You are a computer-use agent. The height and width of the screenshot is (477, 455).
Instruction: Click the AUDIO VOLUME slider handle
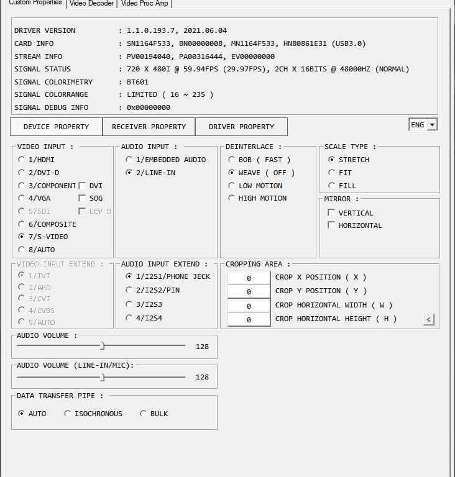(x=103, y=346)
